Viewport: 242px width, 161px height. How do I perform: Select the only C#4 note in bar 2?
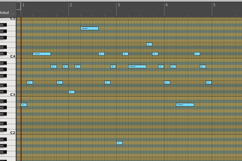click(102, 54)
